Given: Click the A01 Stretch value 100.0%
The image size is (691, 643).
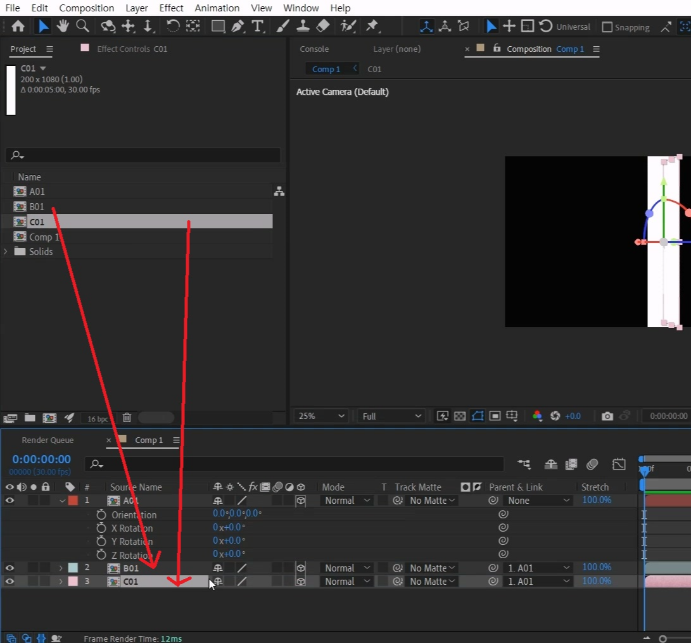Looking at the screenshot, I should [597, 501].
